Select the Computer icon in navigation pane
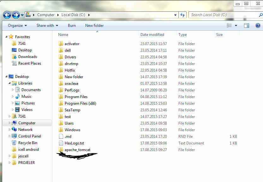This screenshot has height=182, width=263. point(14,123)
